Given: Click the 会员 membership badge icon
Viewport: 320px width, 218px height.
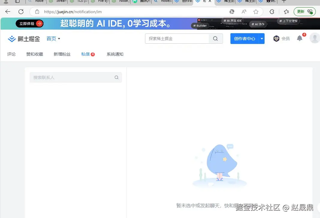Looking at the screenshot, I should point(276,38).
